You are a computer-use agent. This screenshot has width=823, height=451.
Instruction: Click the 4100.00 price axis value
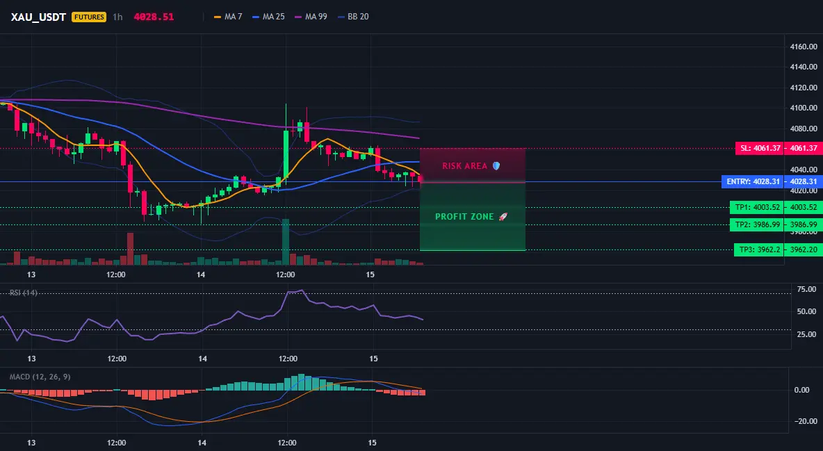click(x=804, y=108)
